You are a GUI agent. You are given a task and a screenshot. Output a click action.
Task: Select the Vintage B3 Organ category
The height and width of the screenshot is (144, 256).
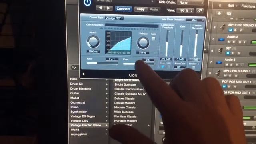coord(83,116)
